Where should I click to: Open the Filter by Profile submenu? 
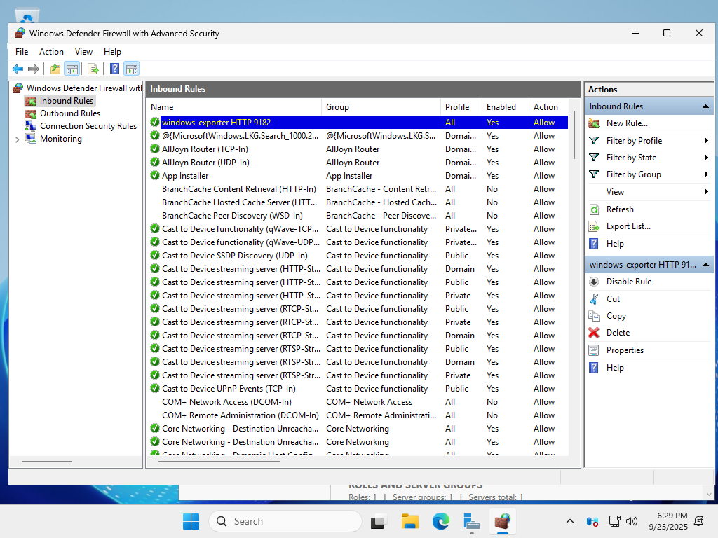tap(634, 141)
